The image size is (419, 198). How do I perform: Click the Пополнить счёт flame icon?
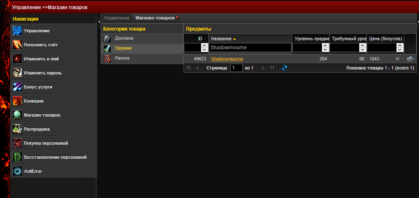click(x=17, y=45)
